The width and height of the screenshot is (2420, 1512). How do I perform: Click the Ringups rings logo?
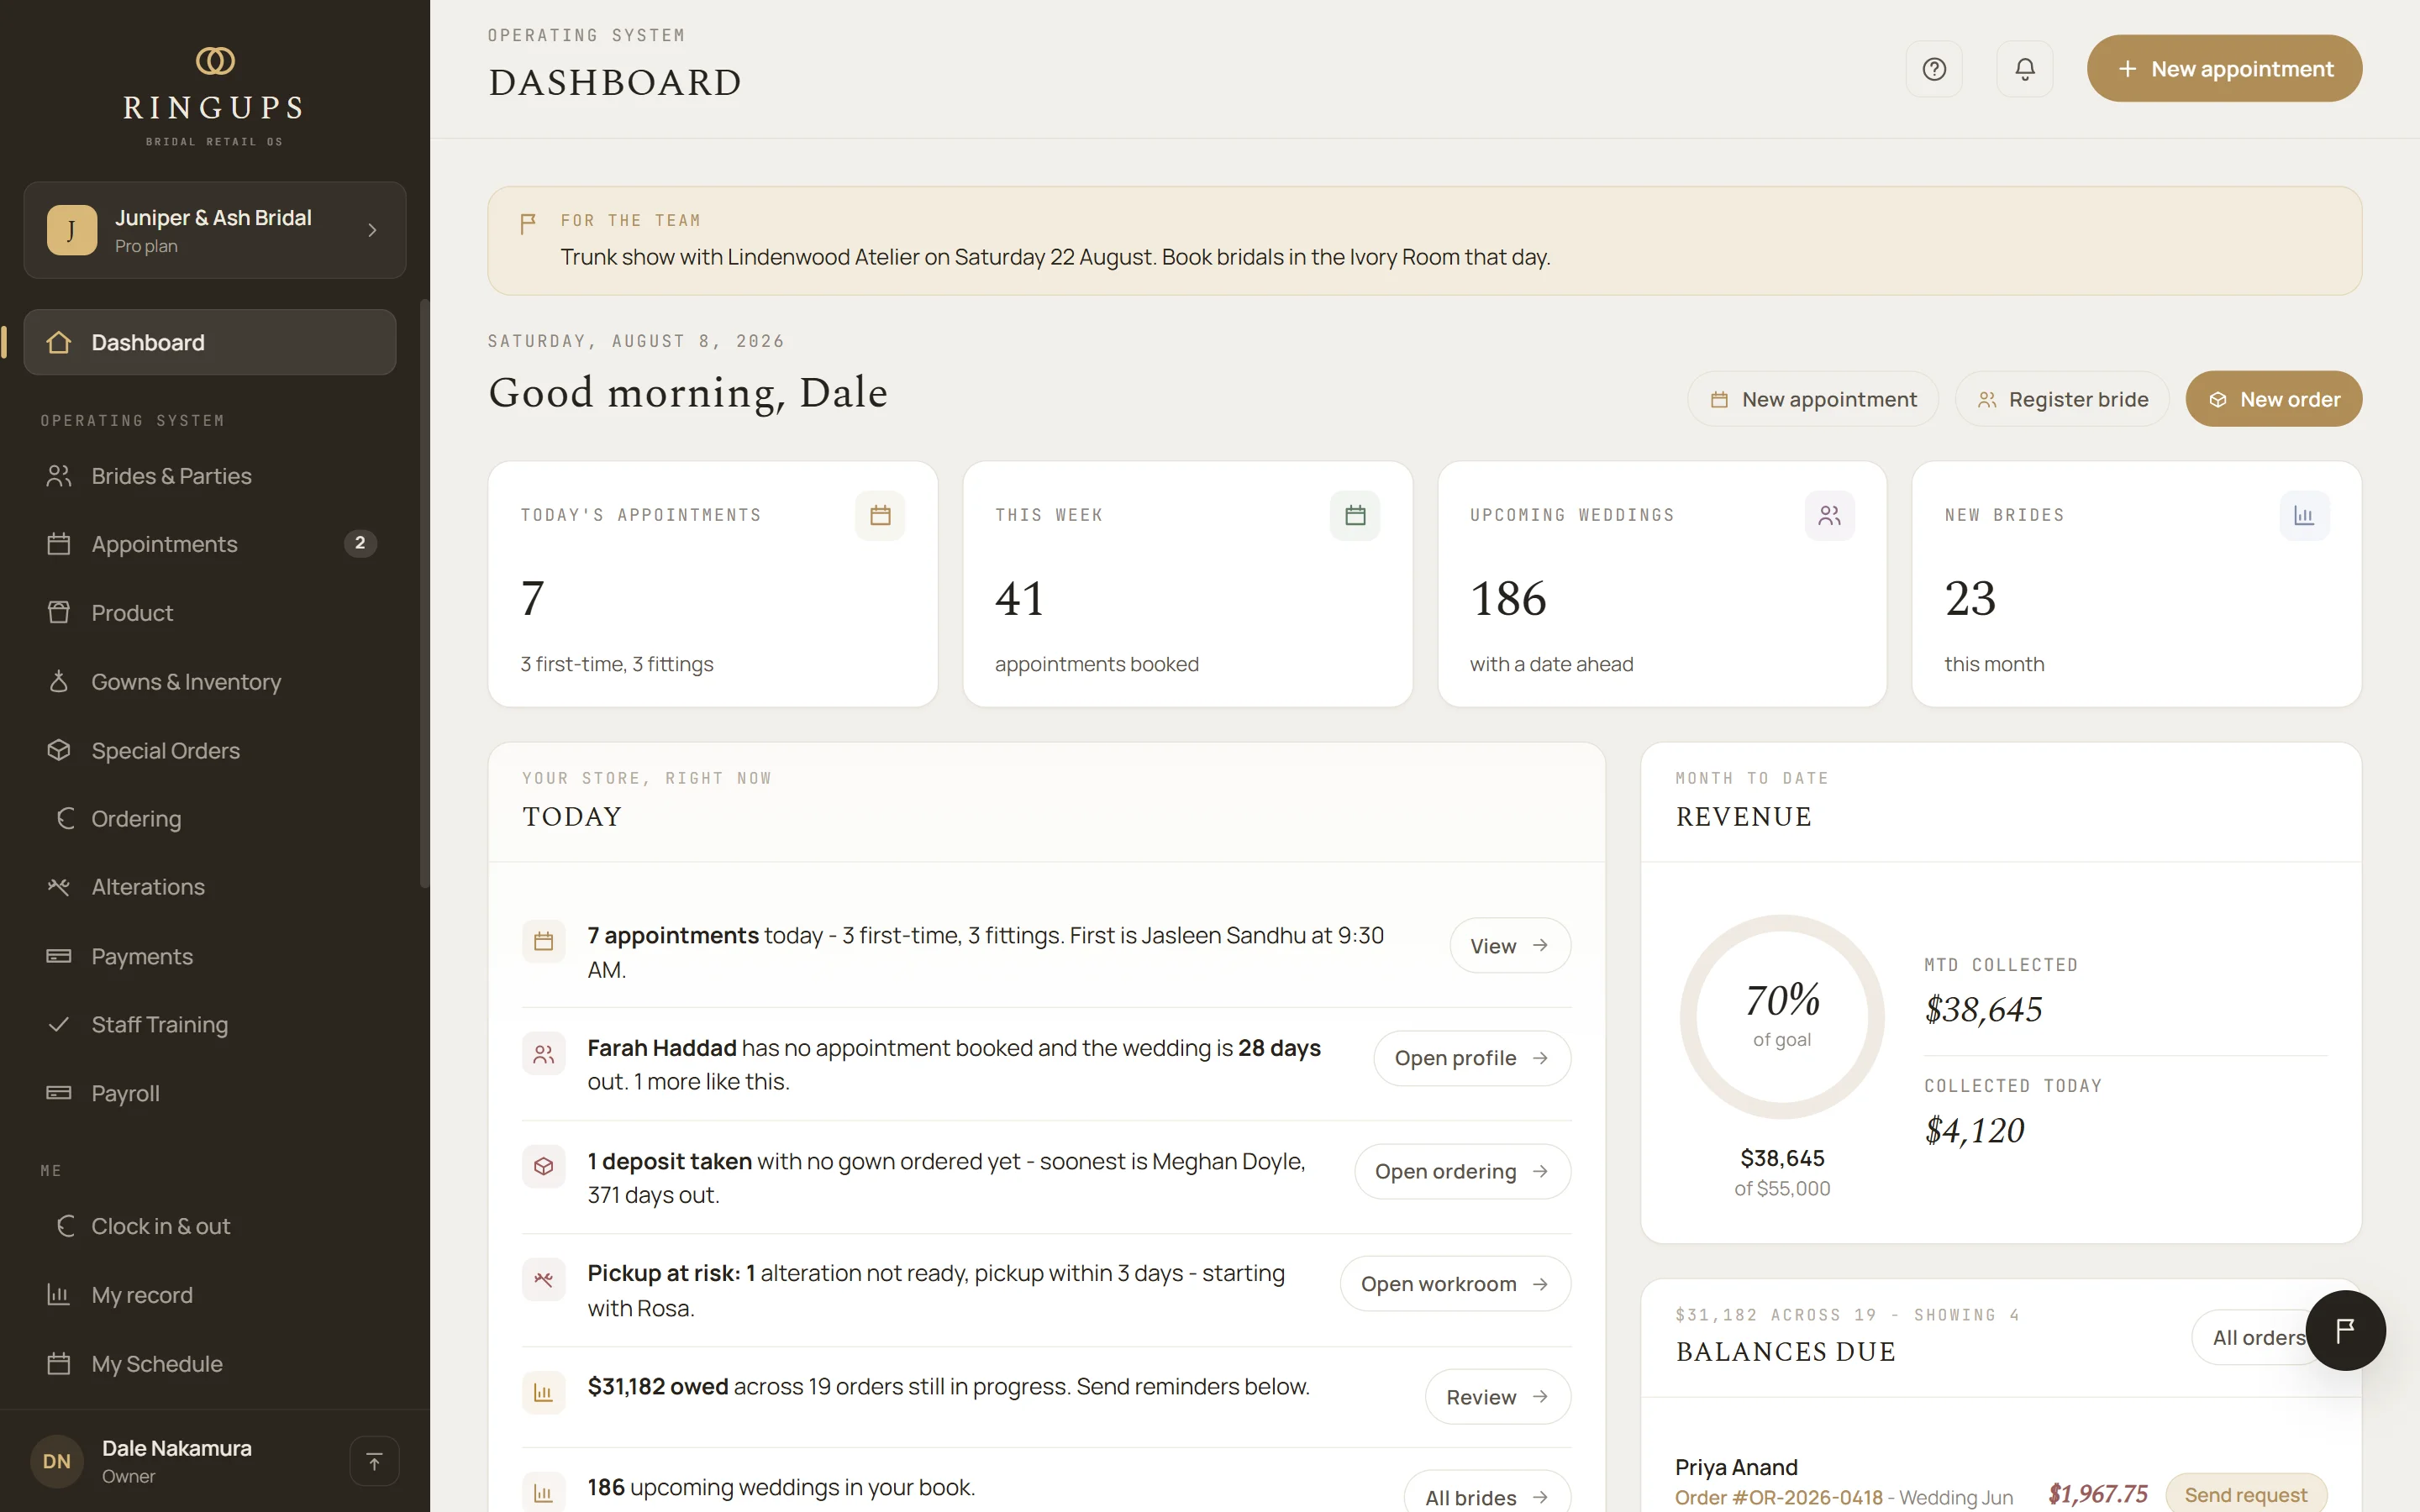pyautogui.click(x=215, y=61)
